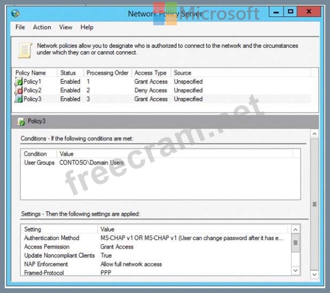This screenshot has height=293, width=330.
Task: Click Unspecified source for Policy3
Action: point(188,99)
